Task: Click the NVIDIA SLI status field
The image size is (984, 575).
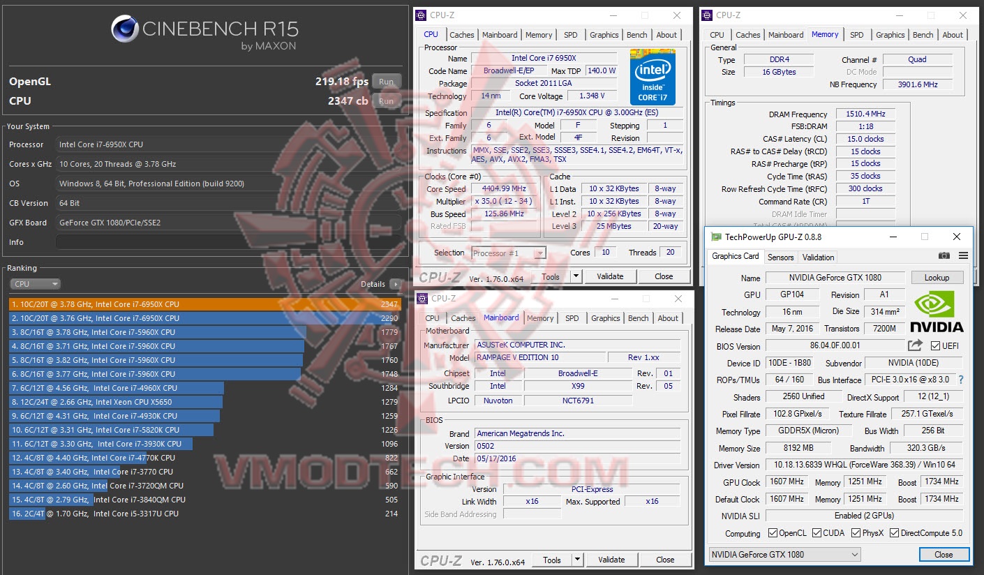Action: tap(864, 516)
